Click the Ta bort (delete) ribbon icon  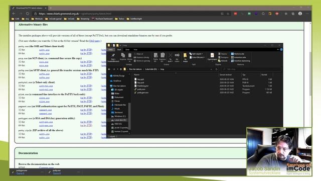click(171, 57)
